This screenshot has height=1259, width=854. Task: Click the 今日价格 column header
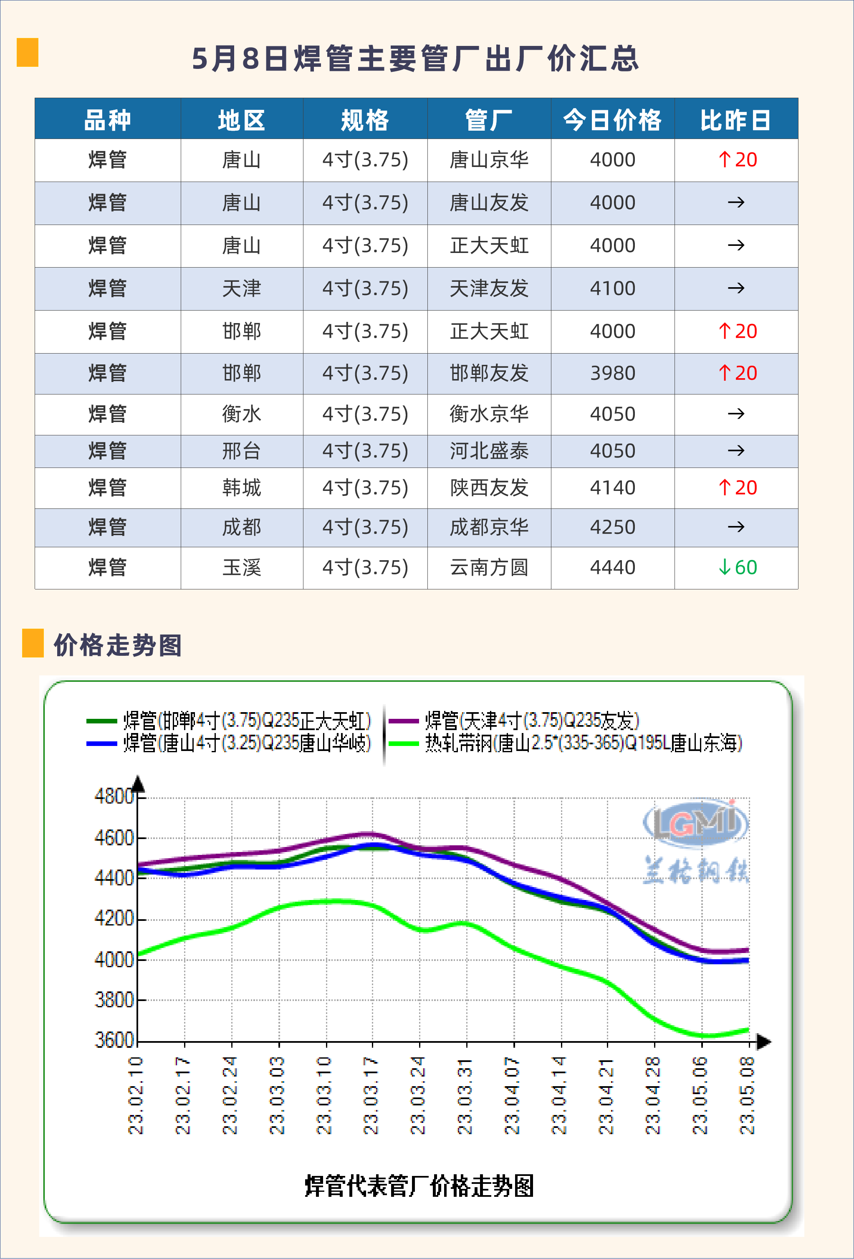[612, 120]
